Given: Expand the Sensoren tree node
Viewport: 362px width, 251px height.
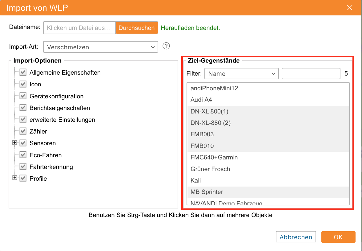Looking at the screenshot, I should pos(14,143).
